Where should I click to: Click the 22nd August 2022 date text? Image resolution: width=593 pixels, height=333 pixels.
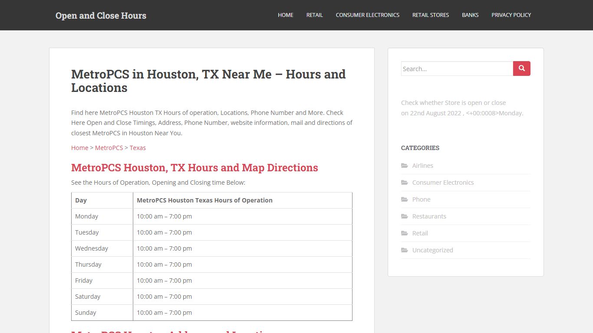pos(435,113)
